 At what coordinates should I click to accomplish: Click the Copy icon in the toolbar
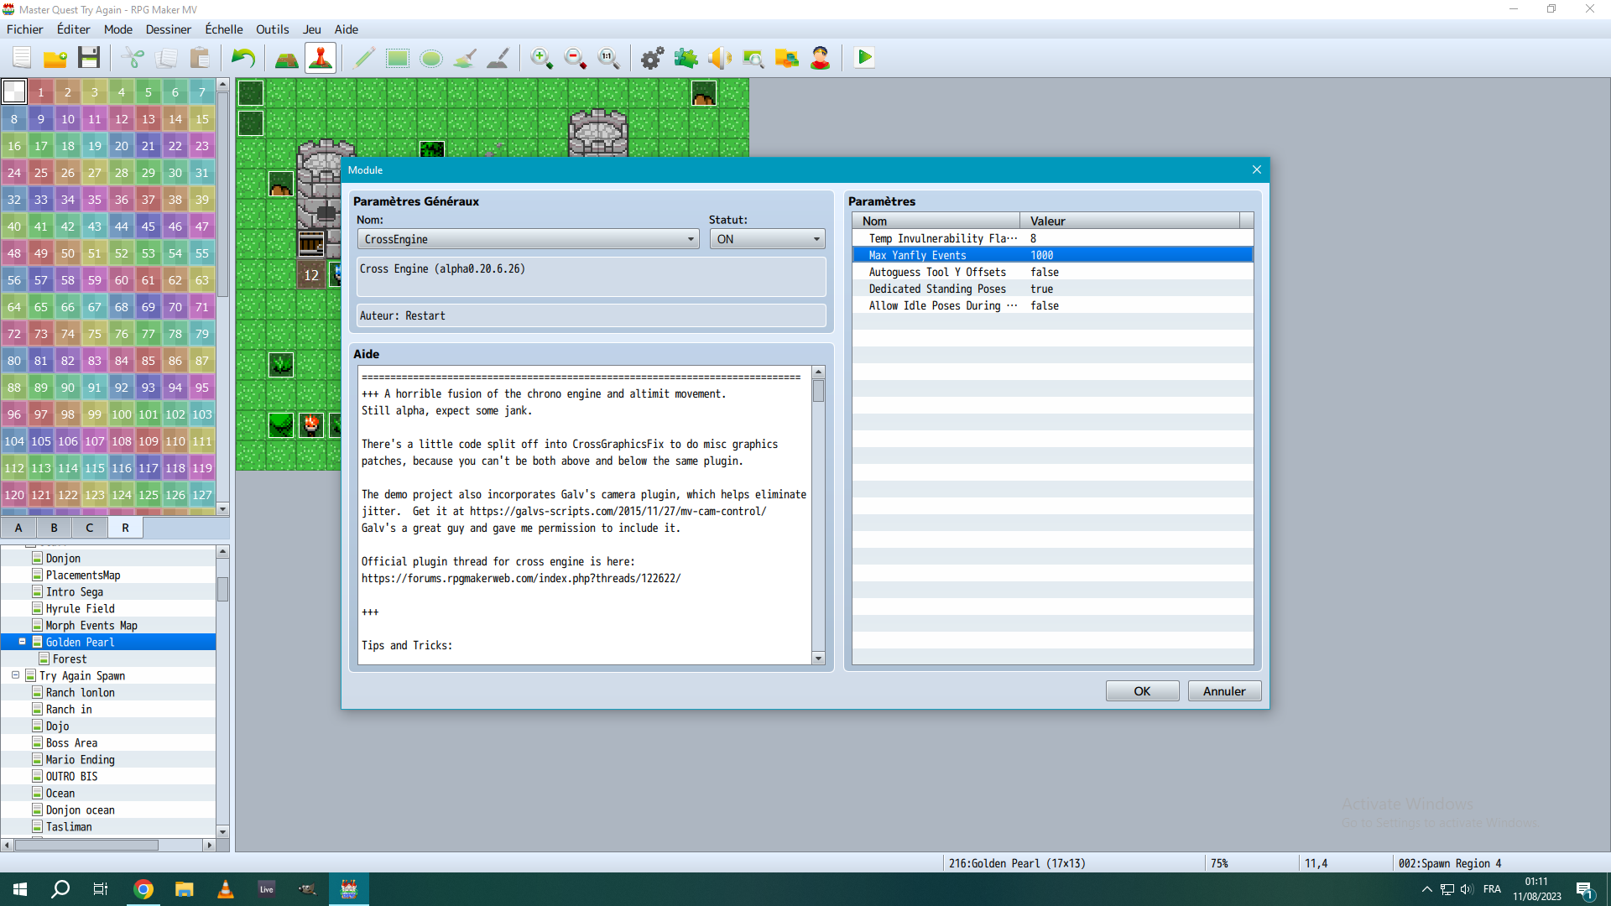click(x=166, y=58)
